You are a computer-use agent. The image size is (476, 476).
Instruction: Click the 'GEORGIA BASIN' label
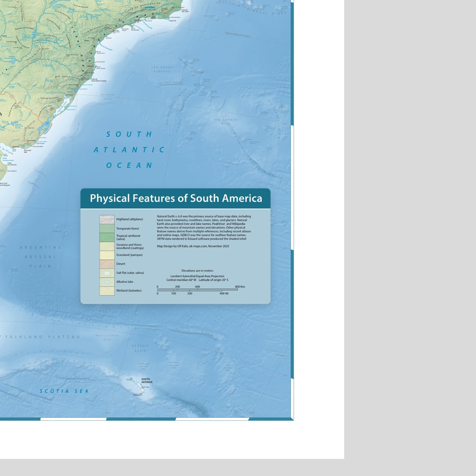click(x=140, y=348)
